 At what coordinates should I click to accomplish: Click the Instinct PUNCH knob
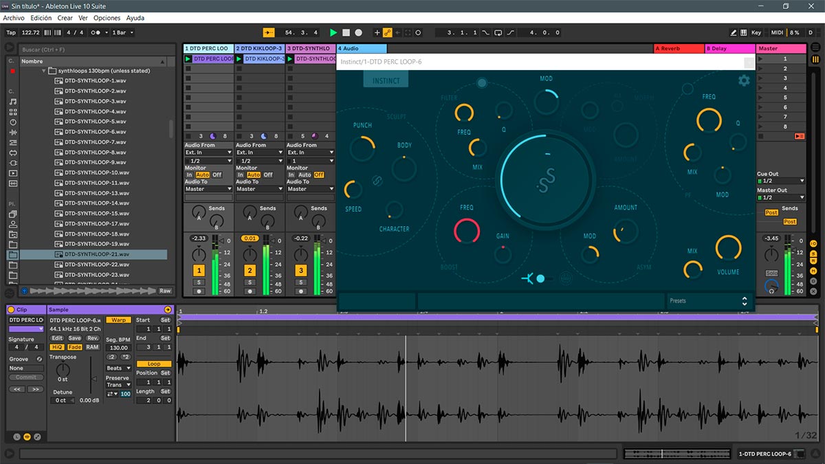pyautogui.click(x=362, y=148)
